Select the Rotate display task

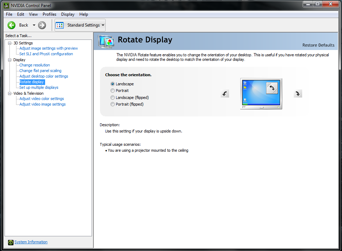(31, 82)
